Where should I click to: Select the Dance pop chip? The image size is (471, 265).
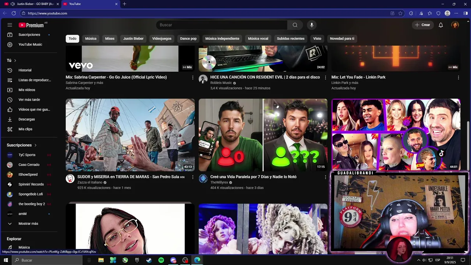click(188, 39)
